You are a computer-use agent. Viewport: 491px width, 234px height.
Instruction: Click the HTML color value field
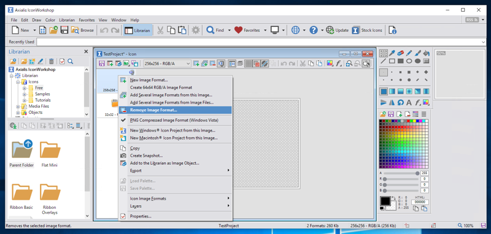420,202
